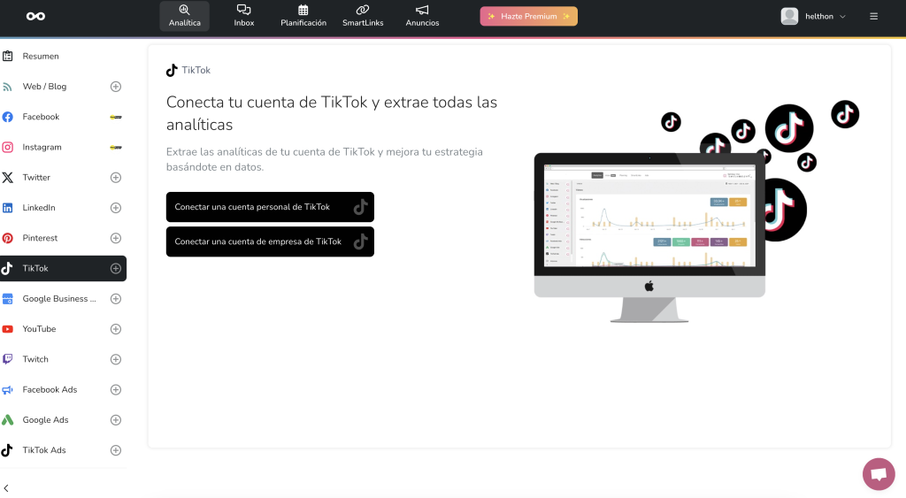Click the Hazte Premium button
Screen dimensions: 906x498
click(529, 16)
